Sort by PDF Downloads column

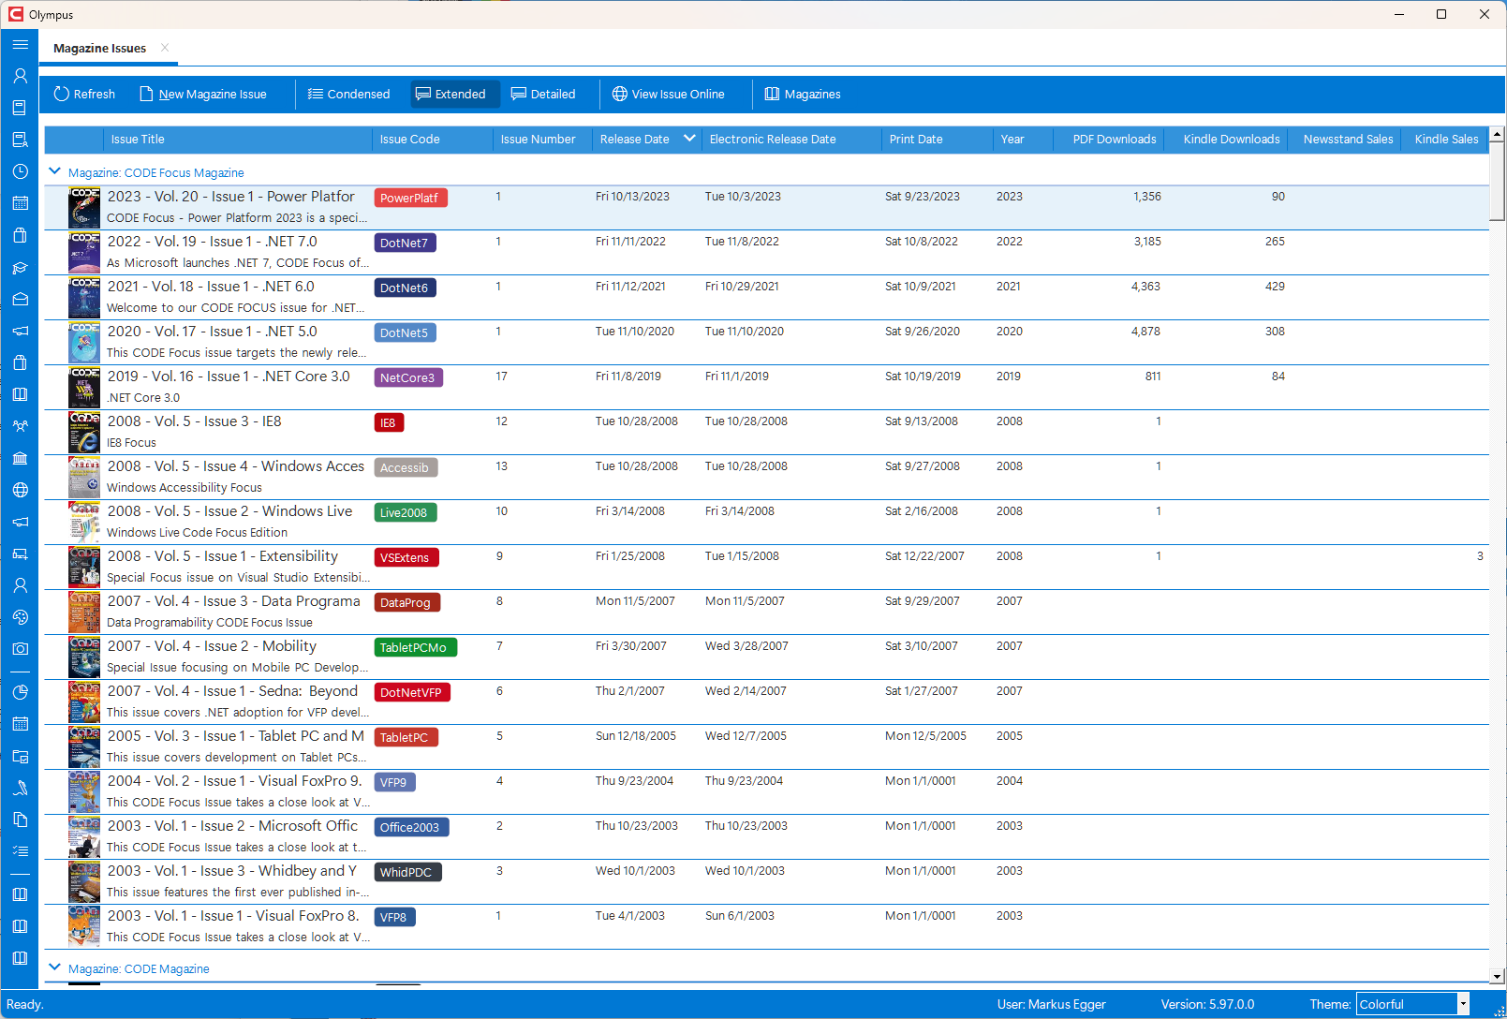pyautogui.click(x=1108, y=139)
